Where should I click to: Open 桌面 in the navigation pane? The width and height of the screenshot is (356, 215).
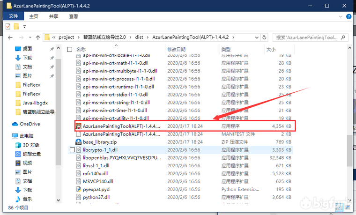click(x=27, y=49)
